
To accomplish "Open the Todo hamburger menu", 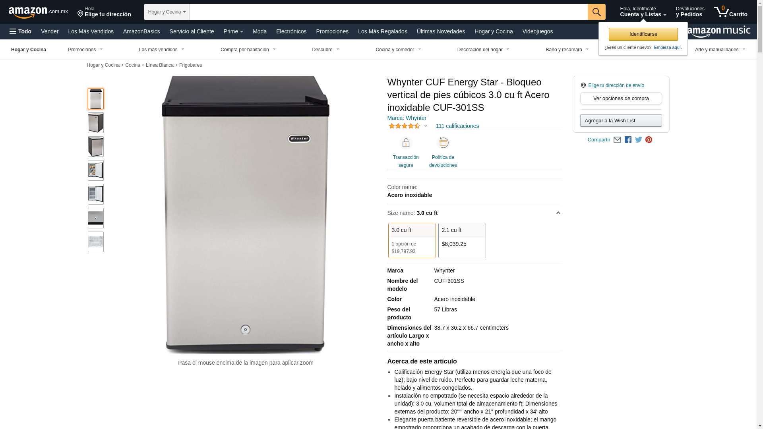I will click(20, 31).
